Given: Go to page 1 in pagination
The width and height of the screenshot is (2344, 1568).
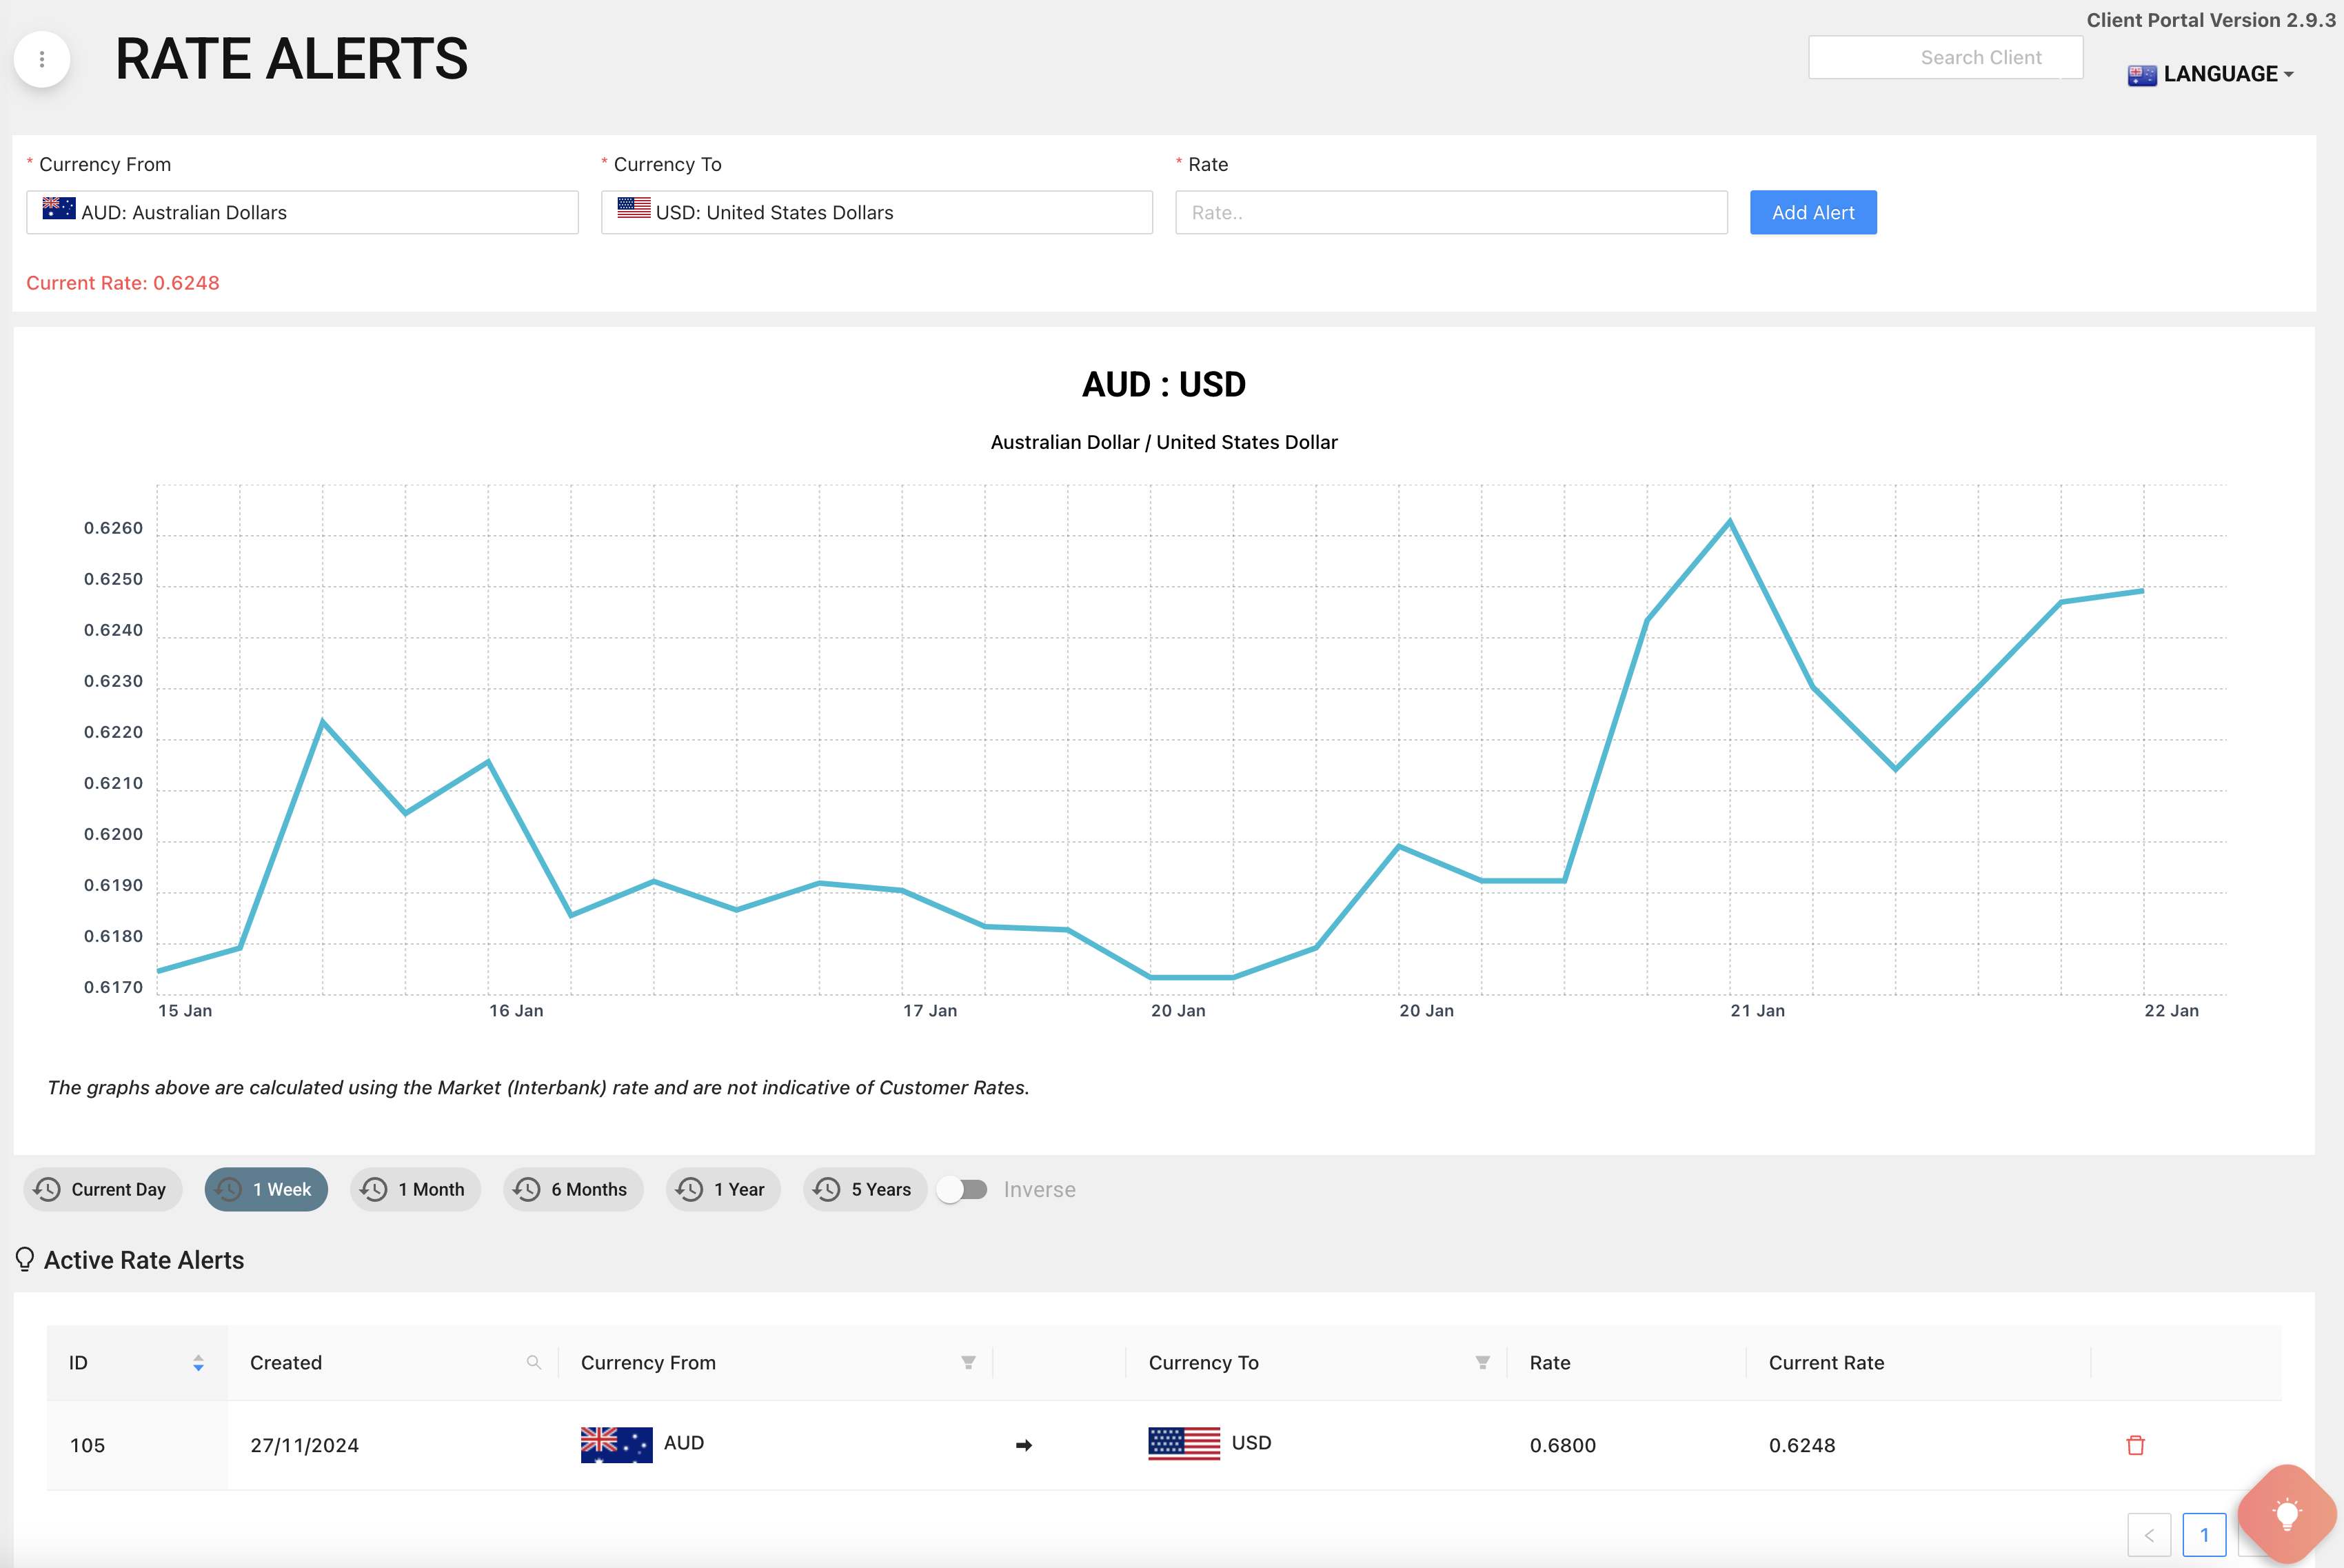Looking at the screenshot, I should pyautogui.click(x=2203, y=1535).
